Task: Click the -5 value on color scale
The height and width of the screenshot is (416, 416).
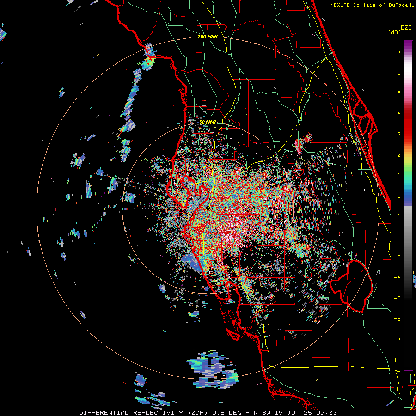Action: pyautogui.click(x=397, y=299)
